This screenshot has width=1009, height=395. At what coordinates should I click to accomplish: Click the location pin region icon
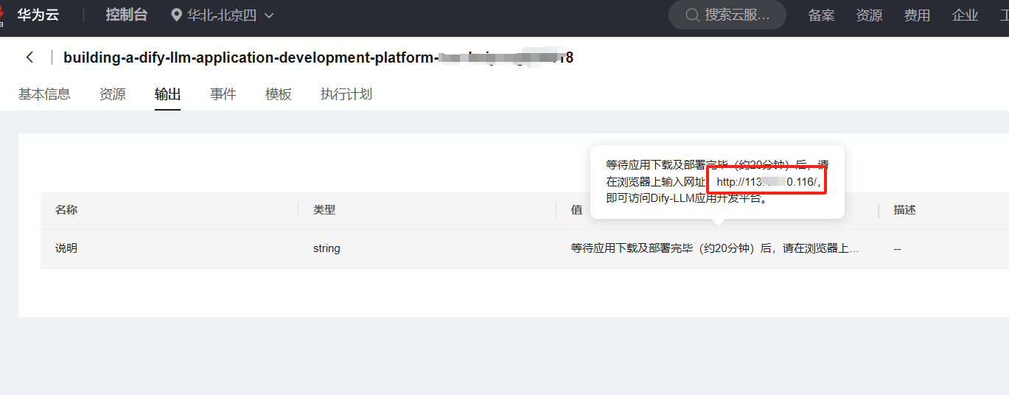coord(176,15)
